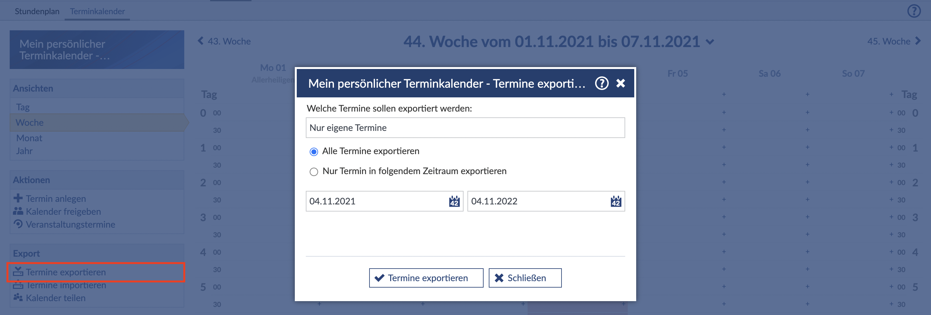Open calendar picker for end date 04.11.2022

(615, 202)
